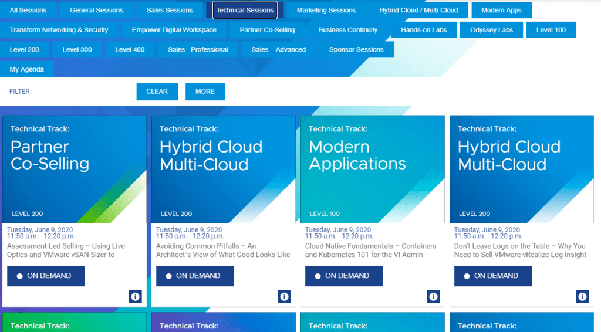This screenshot has width=601, height=332.
Task: Open the Hands-on Labs tab
Action: click(x=424, y=30)
